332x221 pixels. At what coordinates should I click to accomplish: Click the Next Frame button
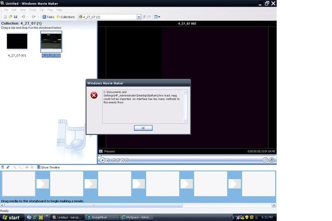pyautogui.click(x=122, y=160)
